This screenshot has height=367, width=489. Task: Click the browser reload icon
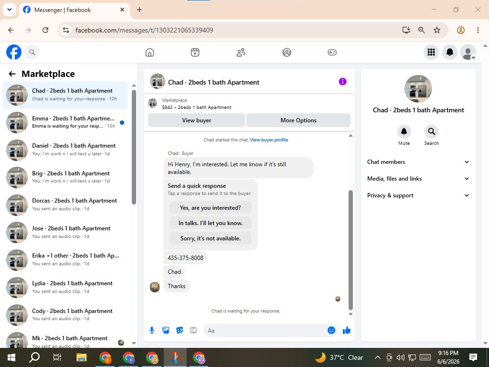pos(45,30)
